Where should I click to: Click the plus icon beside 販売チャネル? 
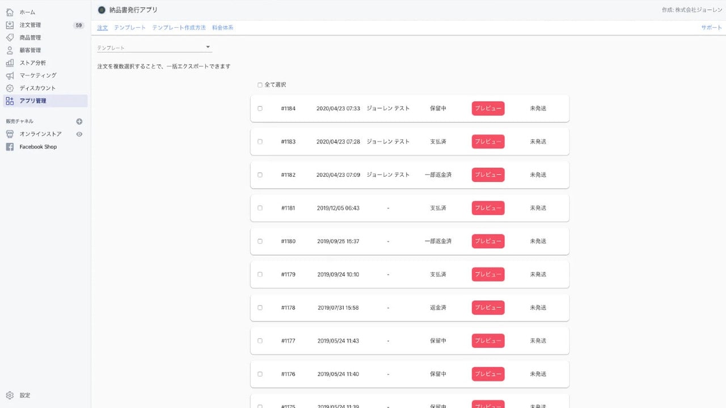tap(79, 121)
